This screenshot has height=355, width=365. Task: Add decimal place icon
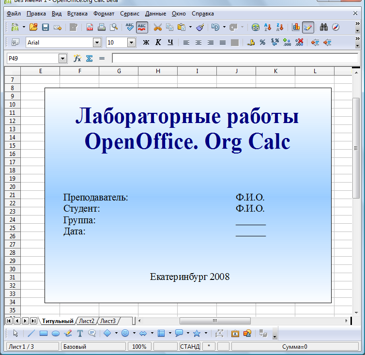tap(287, 43)
